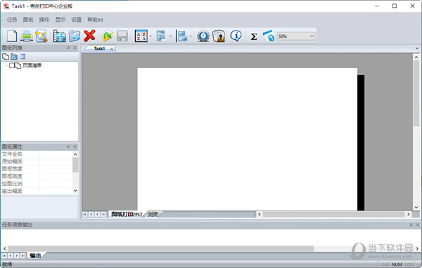
Task: Click the printer icon in toolbar
Action: pos(27,36)
